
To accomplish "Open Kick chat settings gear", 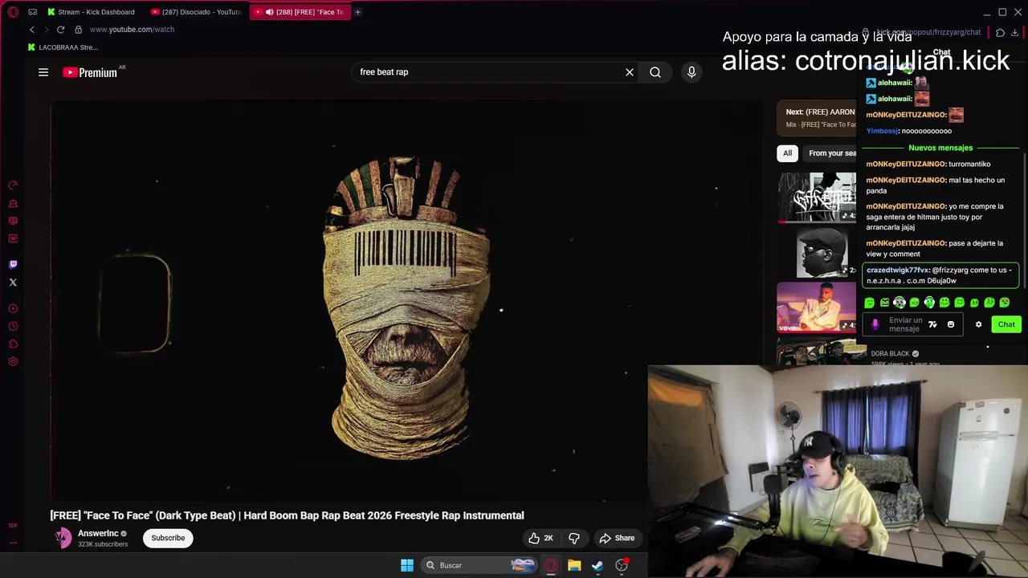I will coord(978,324).
